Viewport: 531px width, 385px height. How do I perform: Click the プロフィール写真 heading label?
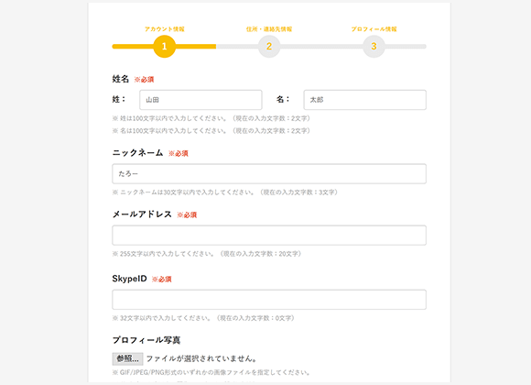pyautogui.click(x=146, y=340)
